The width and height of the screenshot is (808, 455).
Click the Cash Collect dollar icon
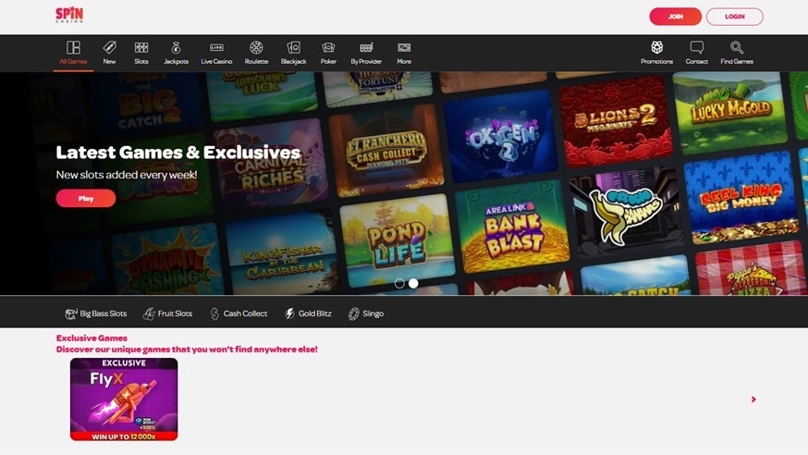[x=214, y=314]
